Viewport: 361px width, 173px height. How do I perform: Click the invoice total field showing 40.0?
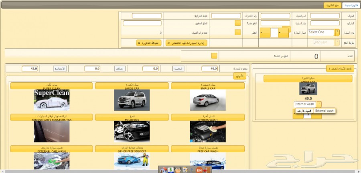[x=209, y=69]
